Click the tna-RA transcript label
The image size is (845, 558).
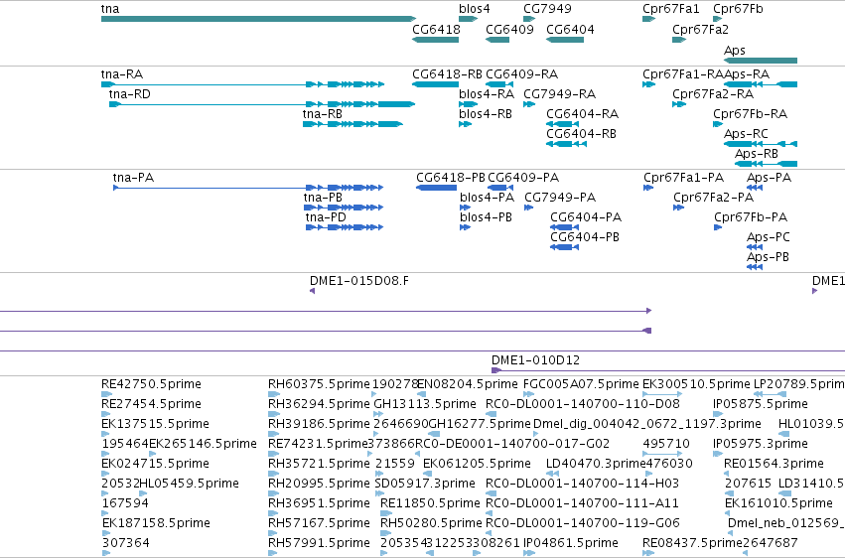[x=122, y=74]
